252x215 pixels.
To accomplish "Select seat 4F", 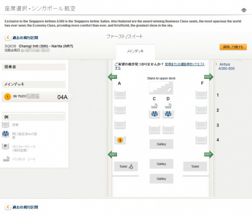I will [x=201, y=140].
